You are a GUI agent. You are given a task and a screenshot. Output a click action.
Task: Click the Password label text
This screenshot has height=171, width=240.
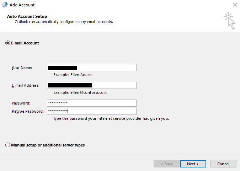point(21,103)
